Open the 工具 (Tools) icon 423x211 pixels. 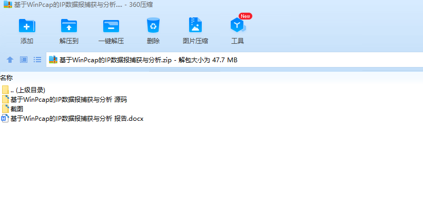tap(238, 25)
